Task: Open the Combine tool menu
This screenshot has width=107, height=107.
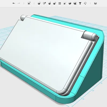Action: 70,3
